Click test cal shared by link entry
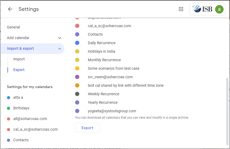Image resolution: width=230 pixels, height=149 pixels. (126, 85)
